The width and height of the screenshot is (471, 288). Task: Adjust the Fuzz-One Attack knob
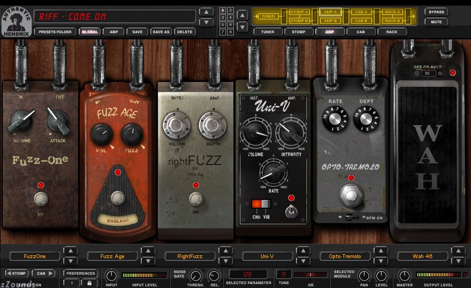[x=58, y=121]
